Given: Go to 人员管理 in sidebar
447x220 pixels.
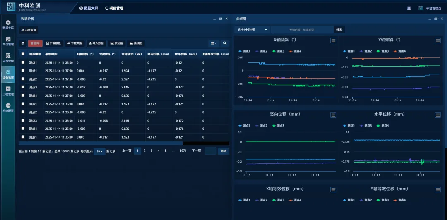Looking at the screenshot, I should (x=8, y=58).
